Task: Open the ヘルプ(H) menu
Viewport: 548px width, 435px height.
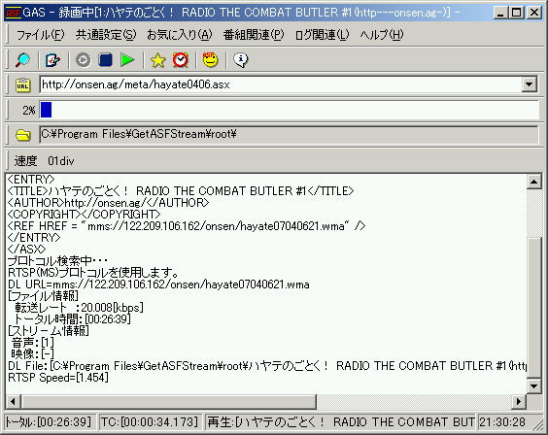Action: [382, 35]
